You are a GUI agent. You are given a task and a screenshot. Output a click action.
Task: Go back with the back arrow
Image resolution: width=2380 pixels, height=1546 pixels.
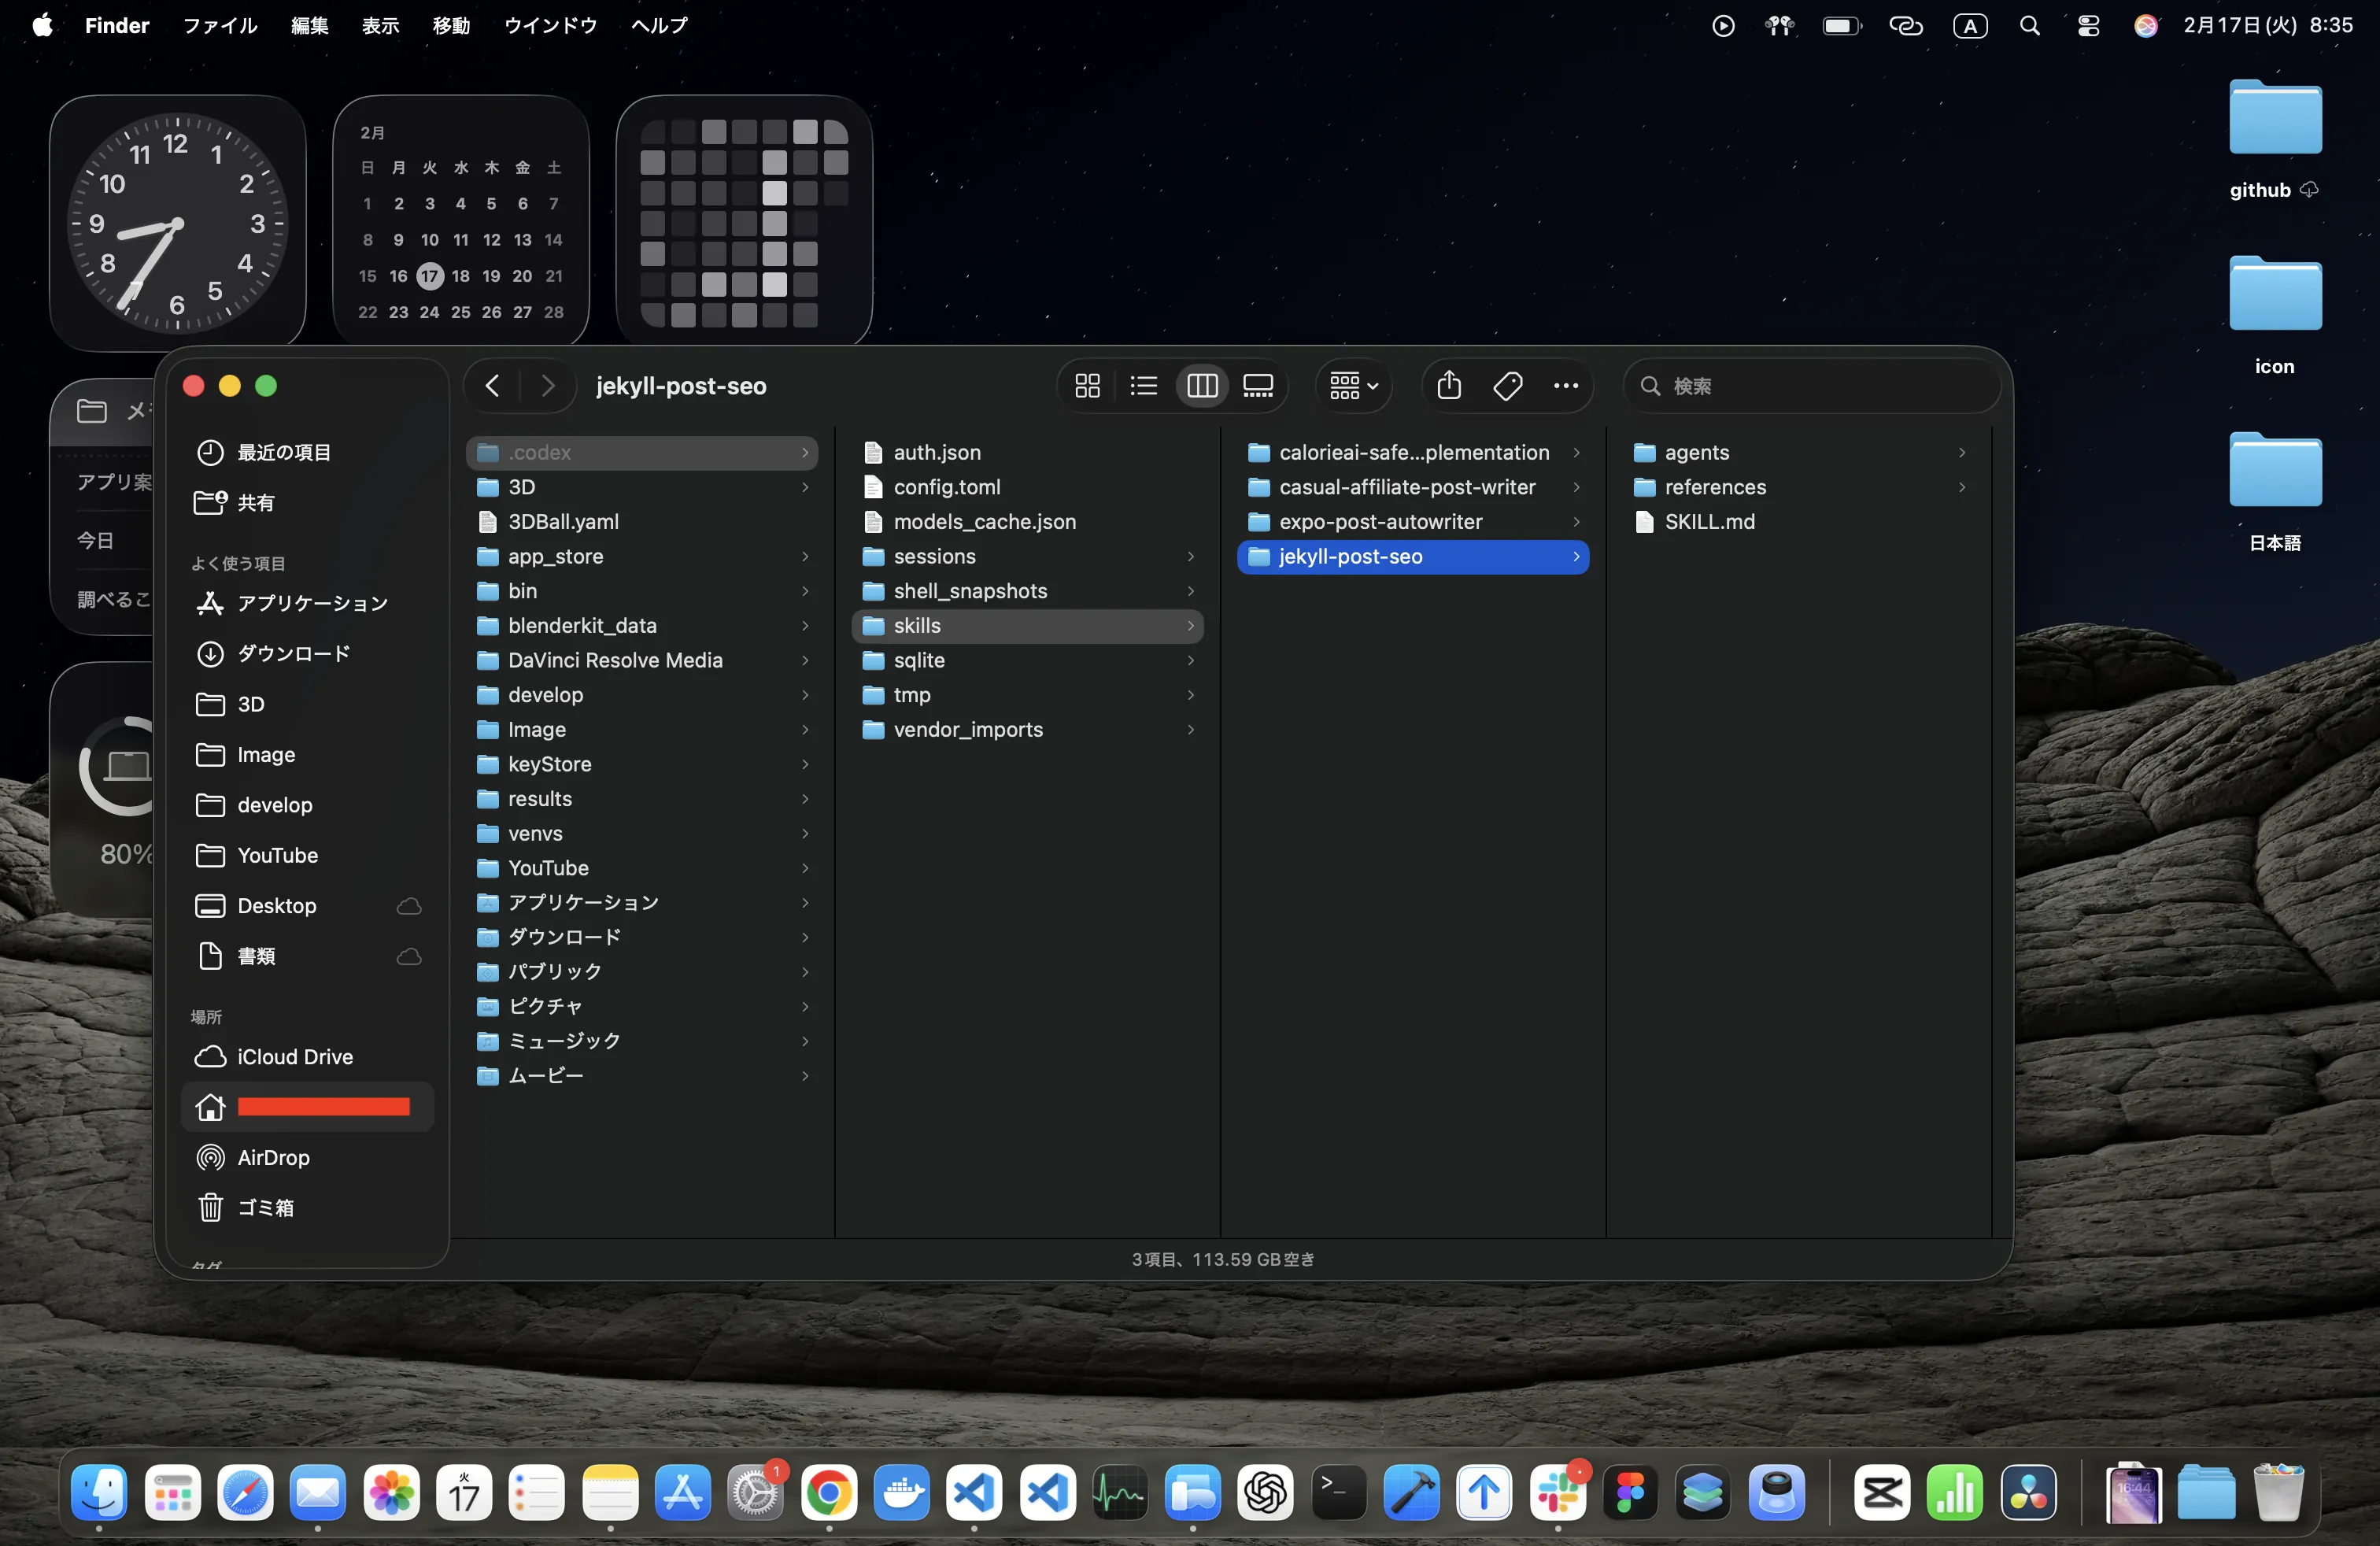pyautogui.click(x=492, y=386)
